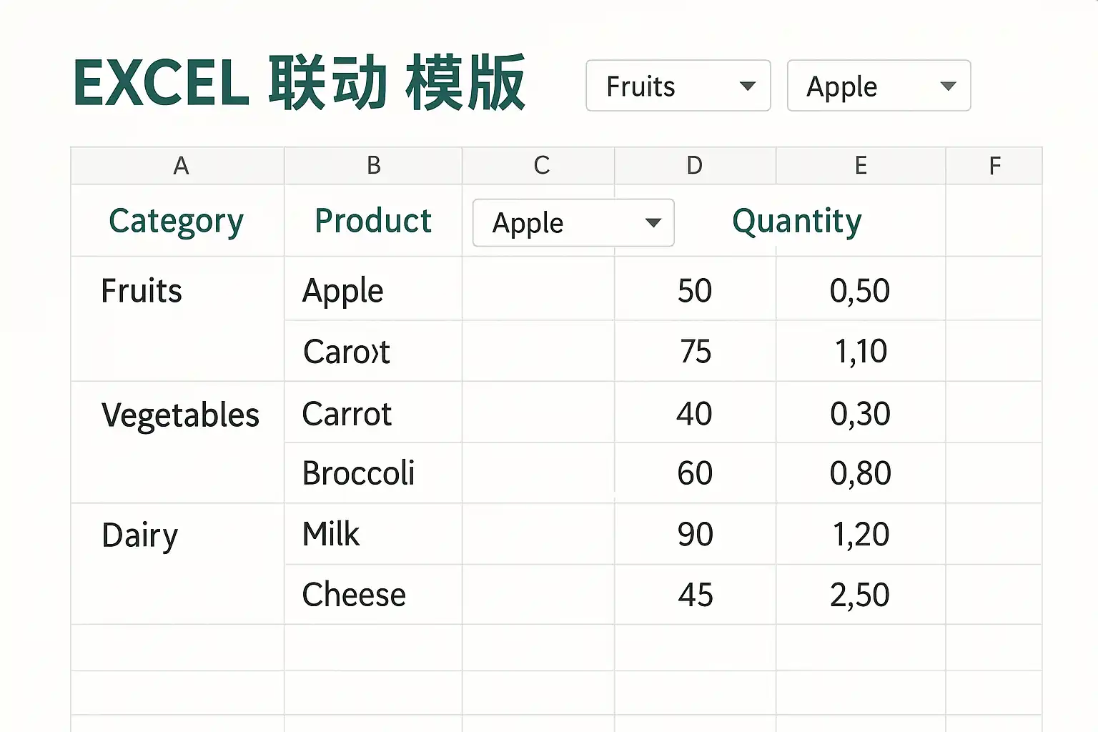Select column B header
Viewport: 1098px width, 732px height.
[x=373, y=166]
